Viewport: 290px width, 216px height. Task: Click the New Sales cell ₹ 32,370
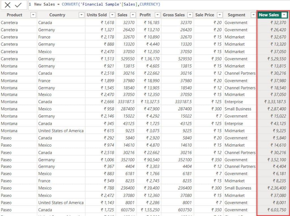(x=272, y=23)
